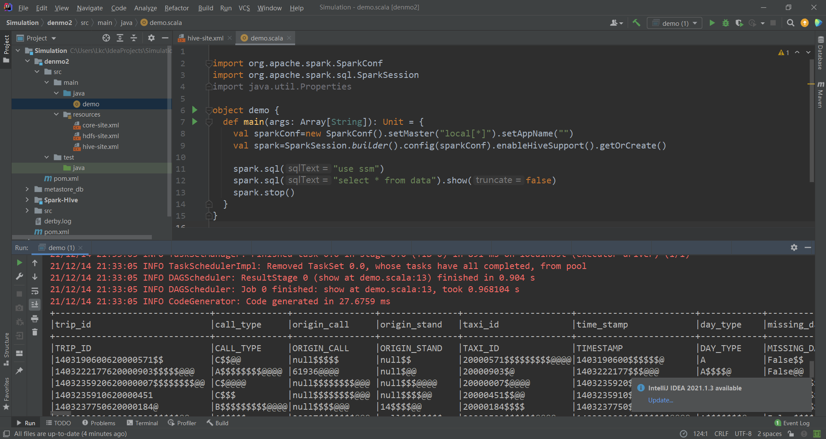Minimize the Run tool window
Screen dimensions: 826x439
pos(808,247)
